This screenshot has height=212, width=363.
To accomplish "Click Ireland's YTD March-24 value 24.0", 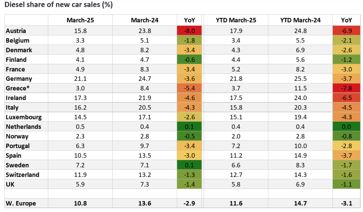I will click(300, 98).
